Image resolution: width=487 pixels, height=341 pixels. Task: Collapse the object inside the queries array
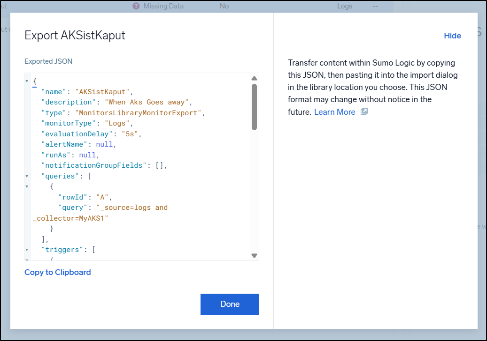pyautogui.click(x=27, y=186)
